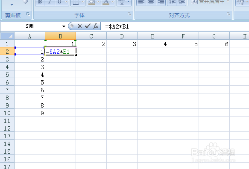This screenshot has height=169, width=249.
Task: Click cell A7 containing 6
Action: (x=30, y=90)
